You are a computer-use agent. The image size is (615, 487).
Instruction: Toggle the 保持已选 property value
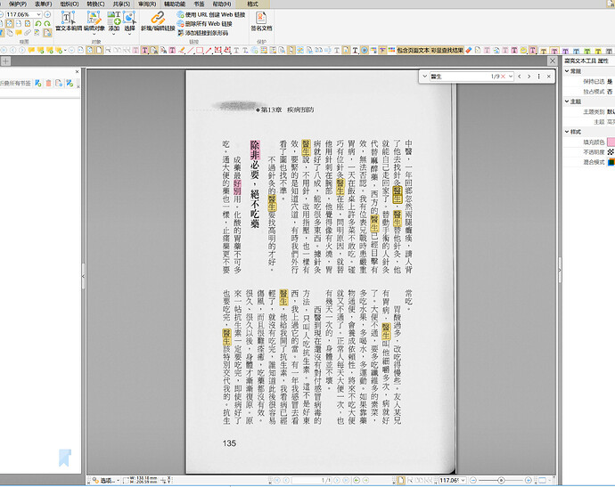[611, 82]
